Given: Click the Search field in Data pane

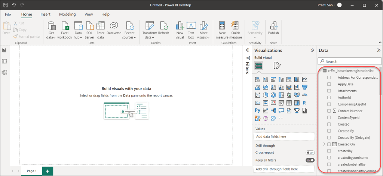Looking at the screenshot, I should pyautogui.click(x=350, y=62).
